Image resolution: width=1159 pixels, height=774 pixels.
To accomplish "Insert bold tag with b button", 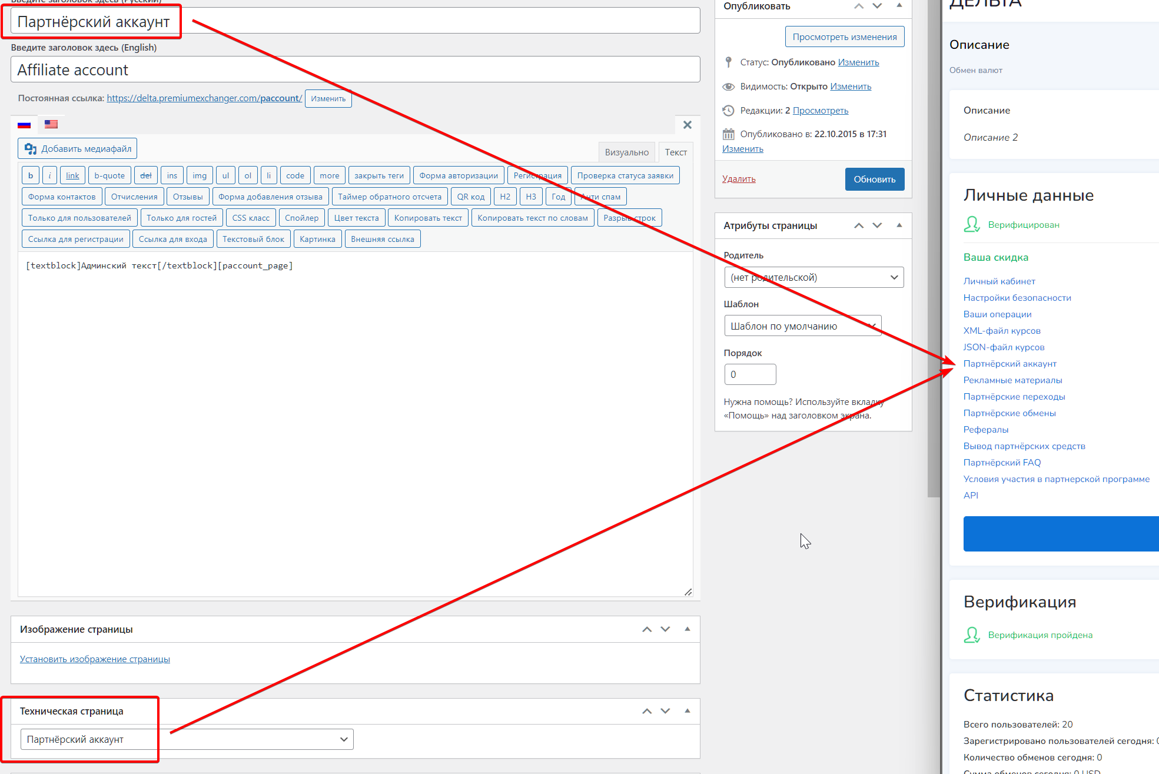I will pyautogui.click(x=31, y=175).
